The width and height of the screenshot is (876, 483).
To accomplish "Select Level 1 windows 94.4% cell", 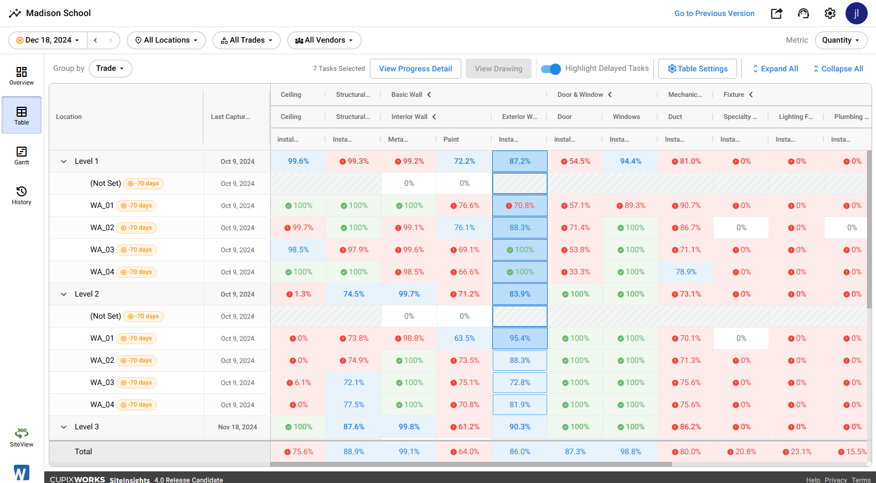I will 631,162.
